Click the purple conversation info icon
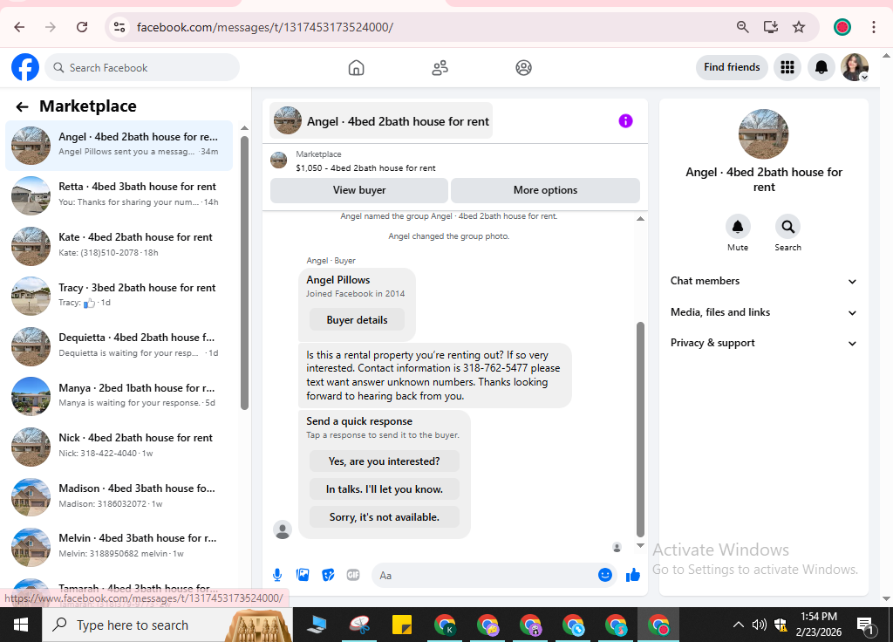The image size is (893, 642). coord(625,120)
